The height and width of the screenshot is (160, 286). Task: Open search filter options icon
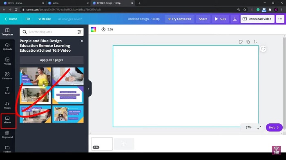79,32
